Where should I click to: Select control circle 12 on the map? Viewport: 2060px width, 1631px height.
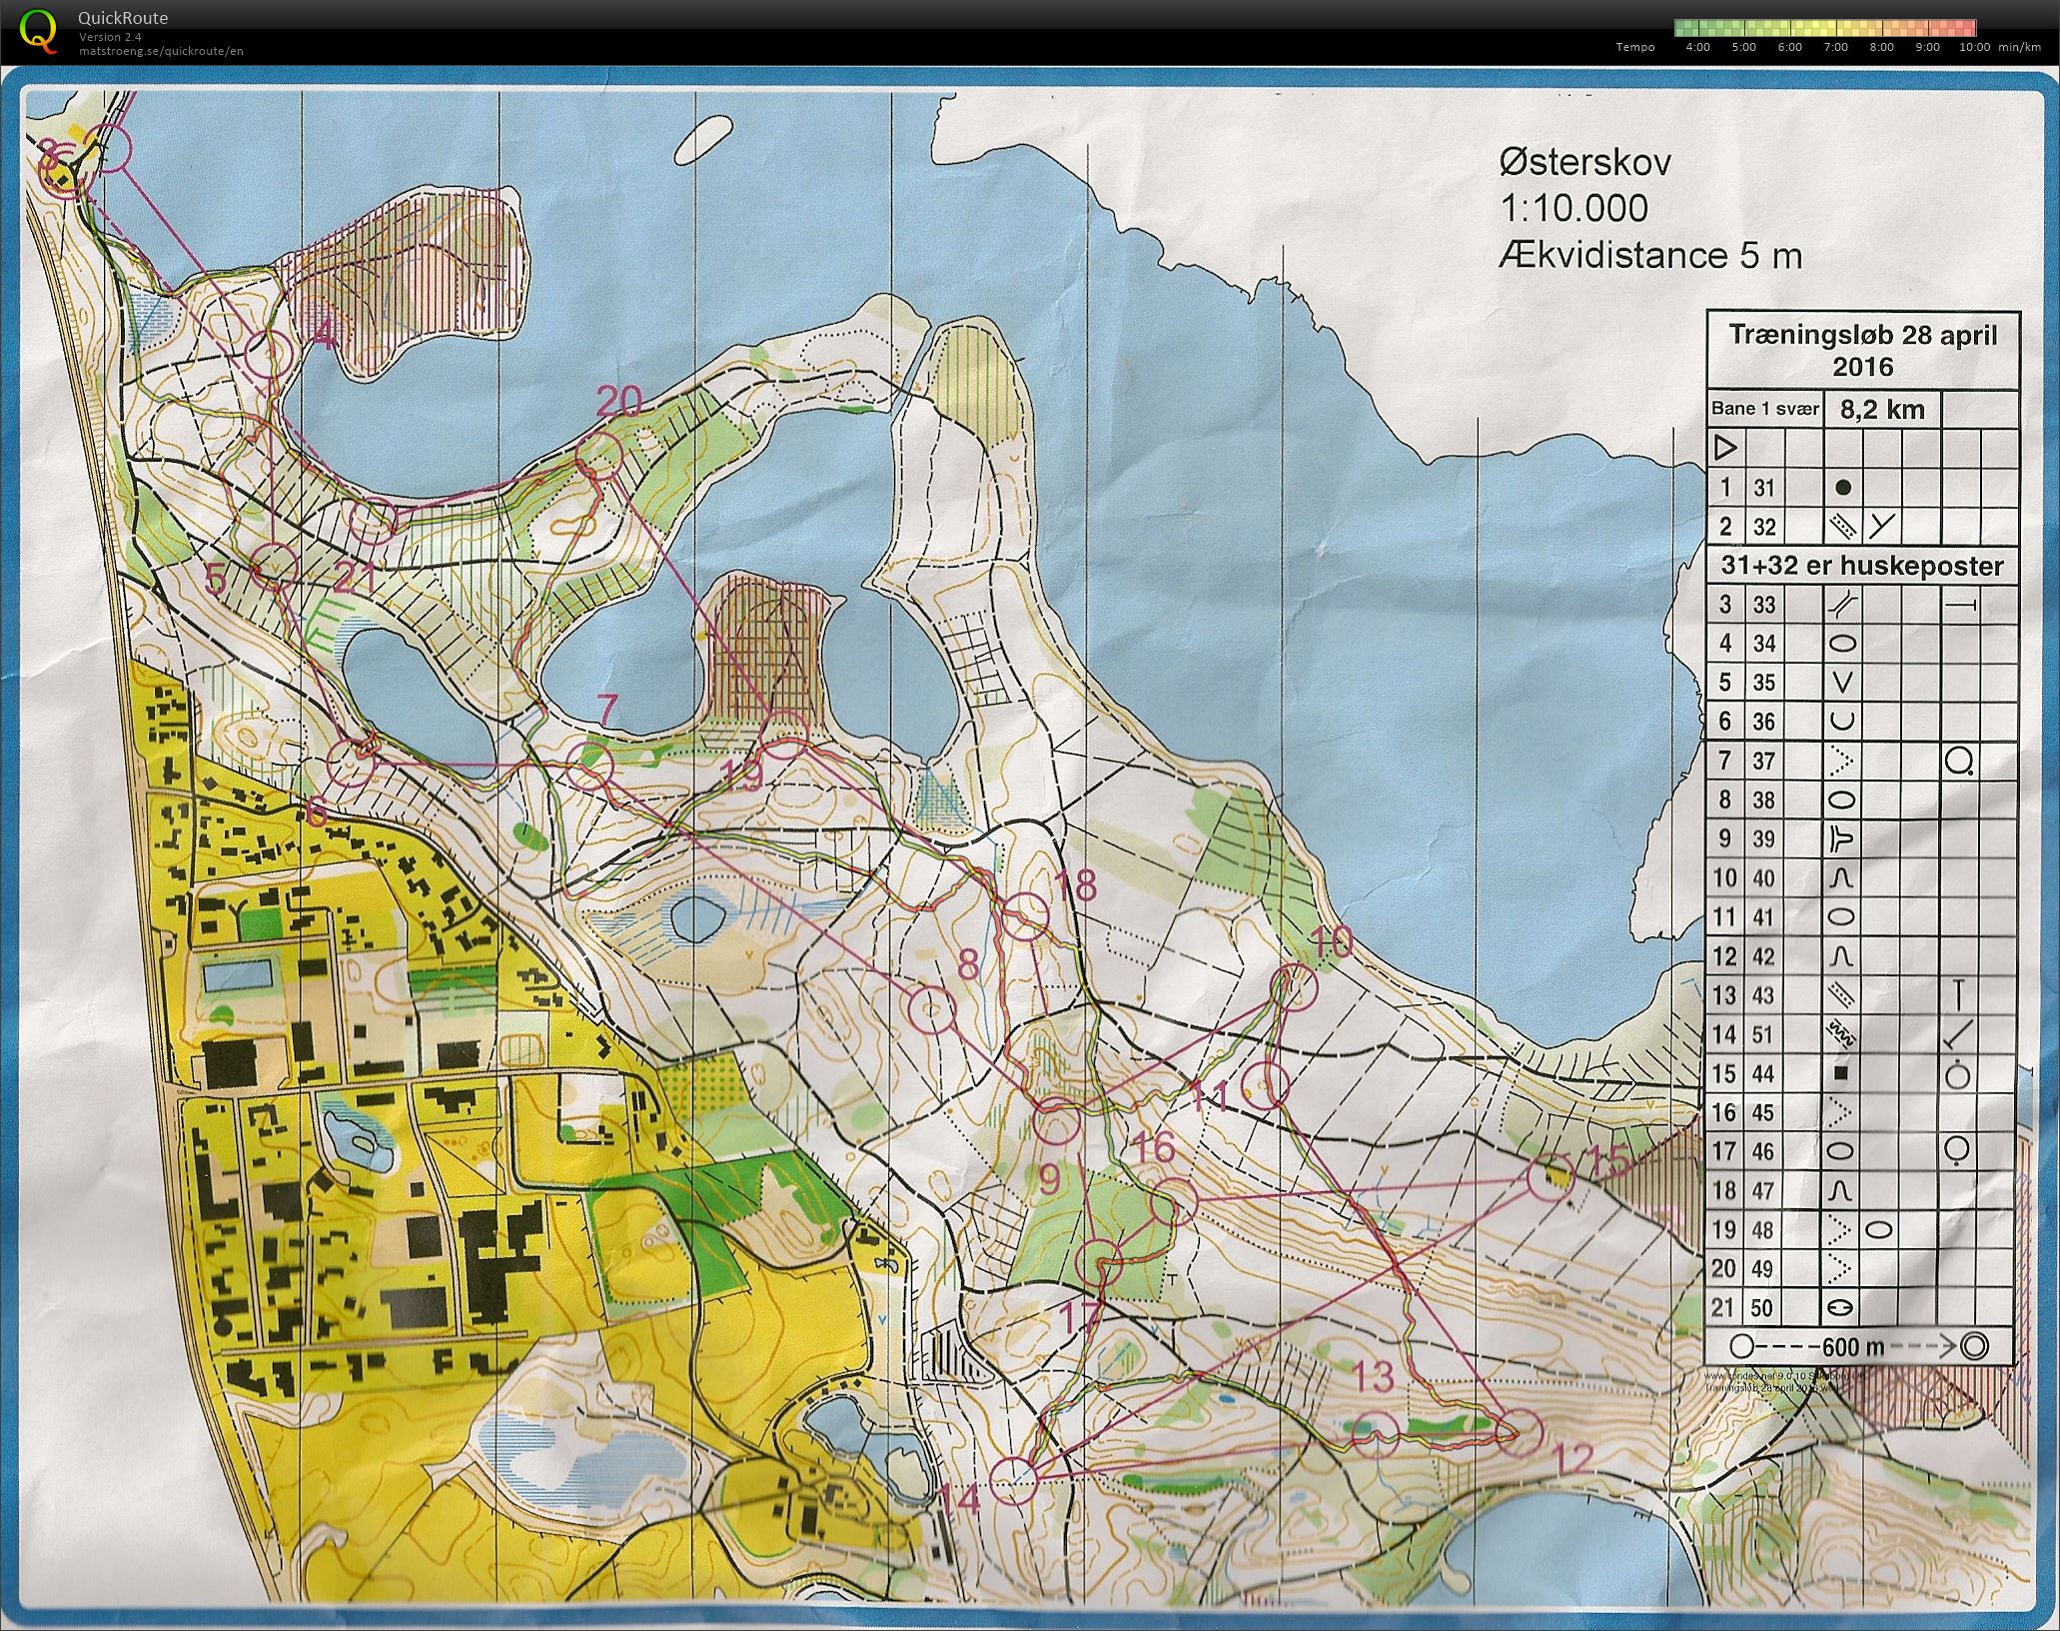click(x=1519, y=1431)
